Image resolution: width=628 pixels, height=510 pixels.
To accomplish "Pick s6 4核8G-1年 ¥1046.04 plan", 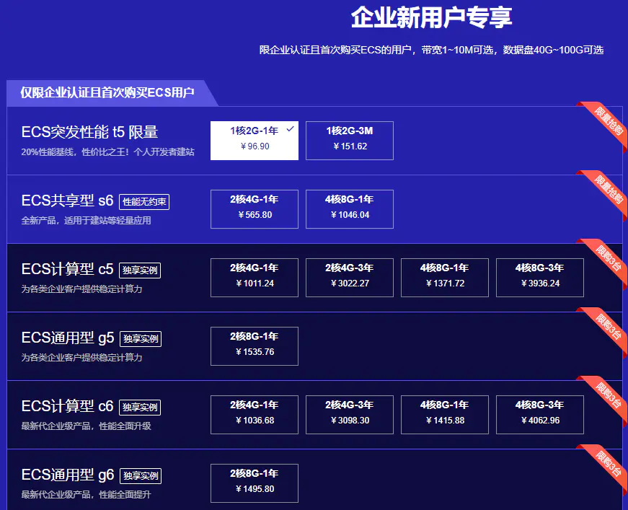I will click(350, 209).
